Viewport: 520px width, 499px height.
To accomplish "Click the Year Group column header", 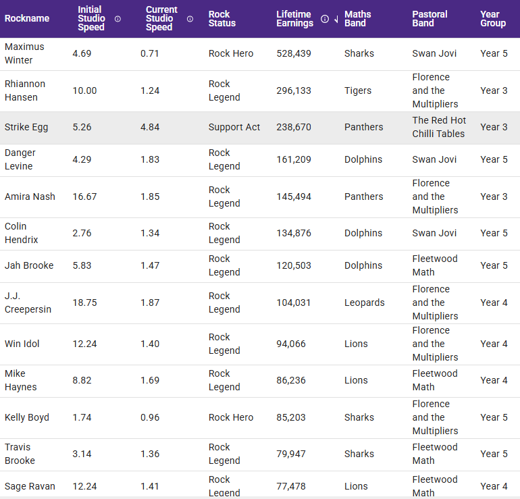I will click(x=493, y=19).
